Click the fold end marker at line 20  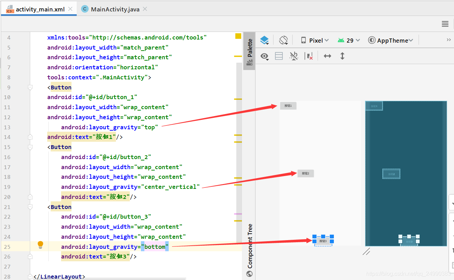30,197
